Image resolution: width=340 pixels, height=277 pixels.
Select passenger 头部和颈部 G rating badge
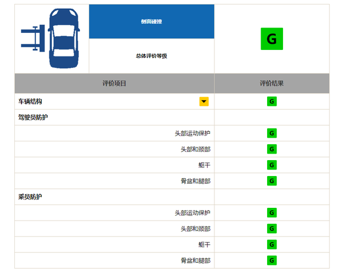pyautogui.click(x=271, y=229)
